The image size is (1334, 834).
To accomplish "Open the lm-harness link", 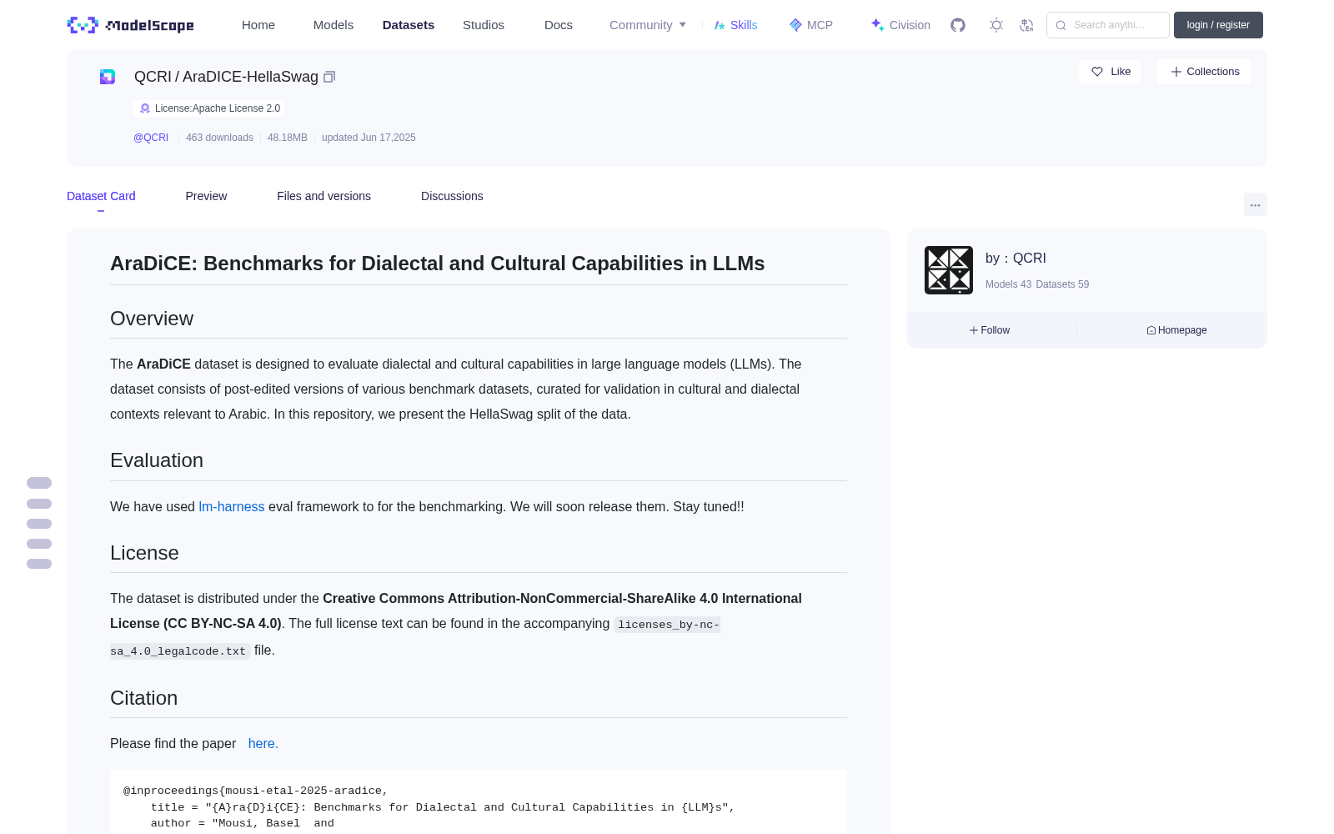I will (x=231, y=506).
